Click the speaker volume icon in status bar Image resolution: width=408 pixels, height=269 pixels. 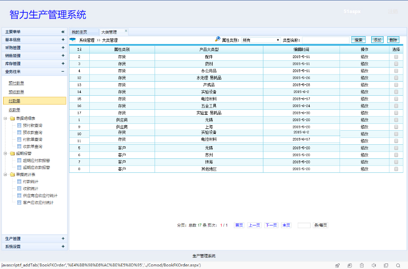coord(374,265)
